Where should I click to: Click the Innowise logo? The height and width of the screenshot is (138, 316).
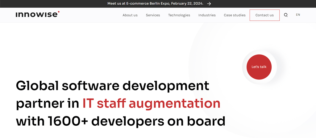(x=38, y=14)
